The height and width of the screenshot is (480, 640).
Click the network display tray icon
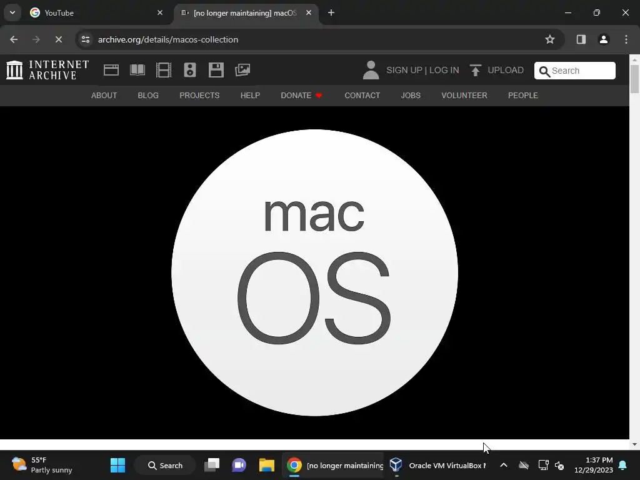tap(543, 465)
